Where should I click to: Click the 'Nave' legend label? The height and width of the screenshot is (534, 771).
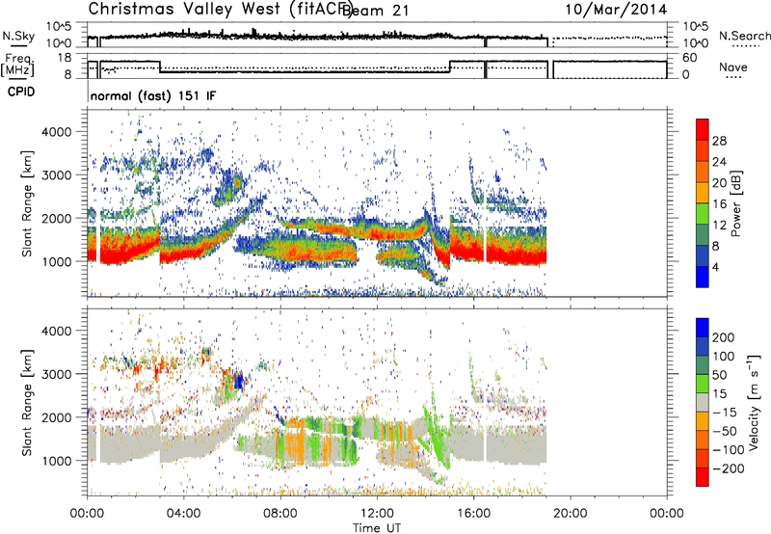tap(733, 67)
